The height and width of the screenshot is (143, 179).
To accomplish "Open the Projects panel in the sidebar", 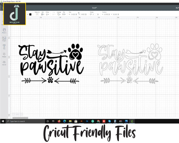I will coord(4,31).
